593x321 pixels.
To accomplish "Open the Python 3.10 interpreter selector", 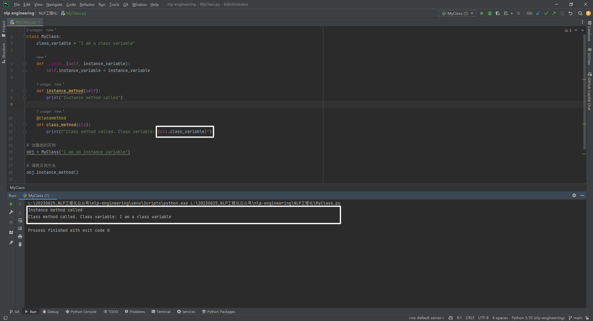I will pos(538,318).
